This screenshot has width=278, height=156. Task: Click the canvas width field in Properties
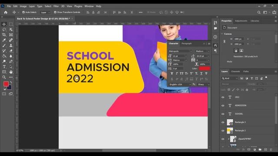pos(238,39)
